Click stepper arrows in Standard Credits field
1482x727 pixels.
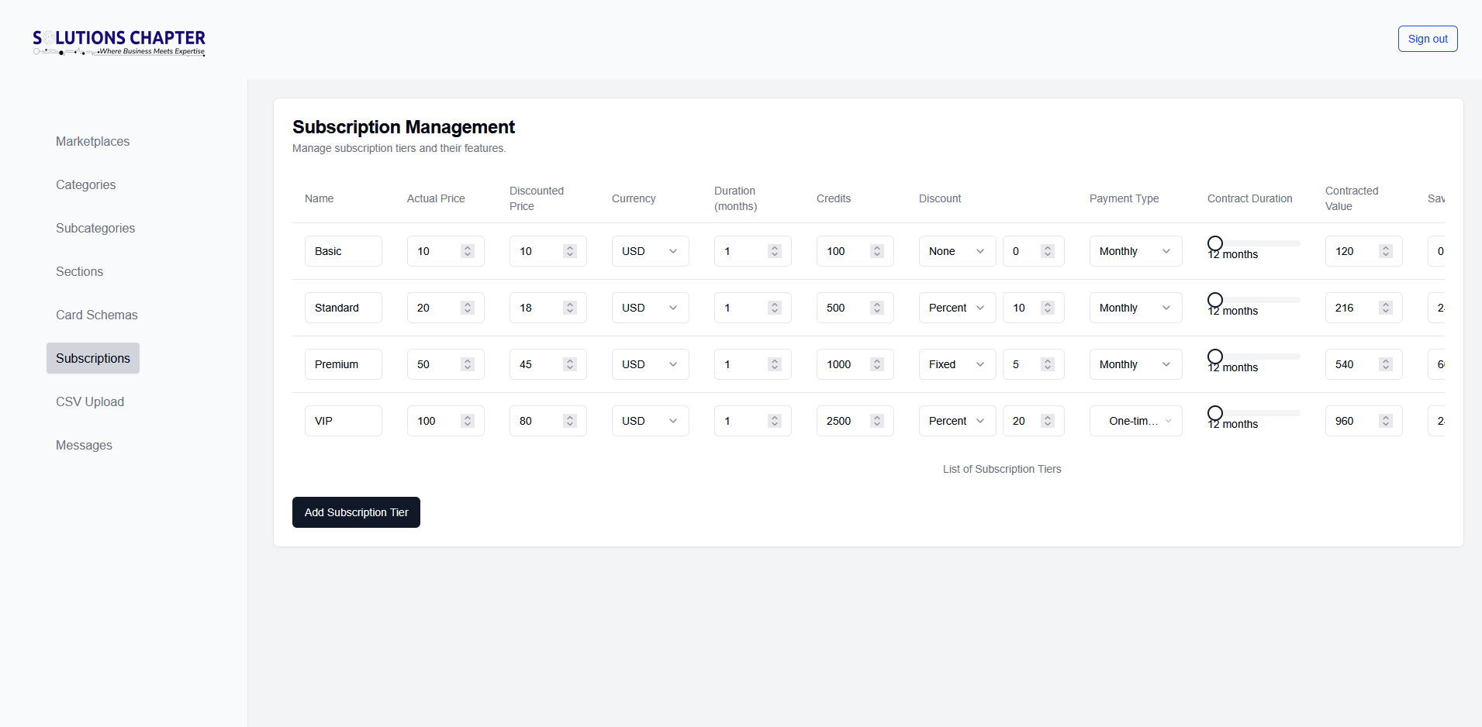point(876,308)
